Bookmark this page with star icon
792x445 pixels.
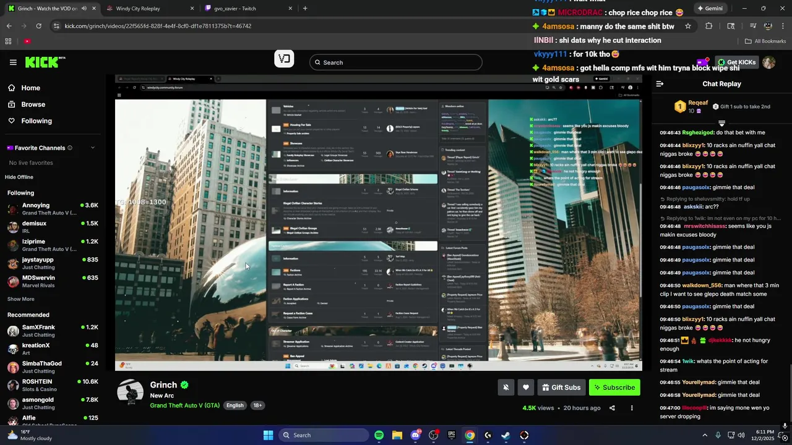point(687,26)
